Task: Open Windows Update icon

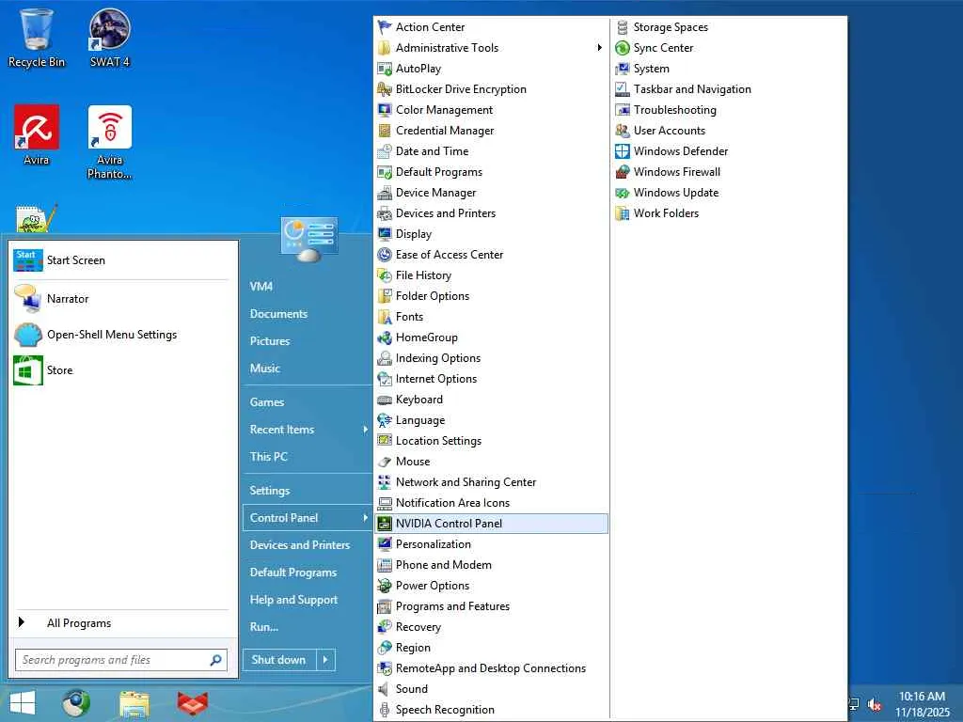Action: coord(623,192)
